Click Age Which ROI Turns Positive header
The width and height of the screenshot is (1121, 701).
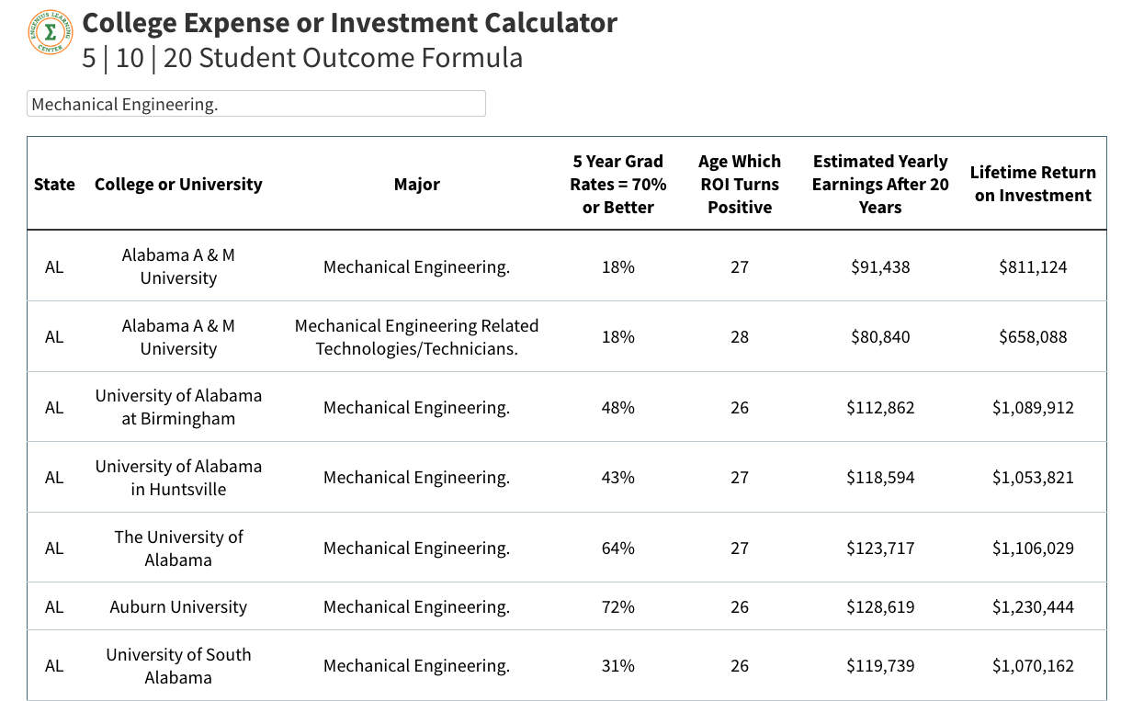[740, 184]
